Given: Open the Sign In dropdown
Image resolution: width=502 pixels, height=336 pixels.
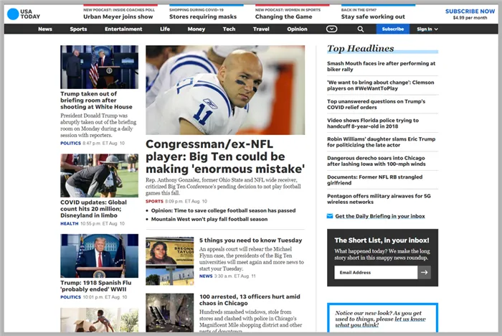Looking at the screenshot, I should pos(427,29).
